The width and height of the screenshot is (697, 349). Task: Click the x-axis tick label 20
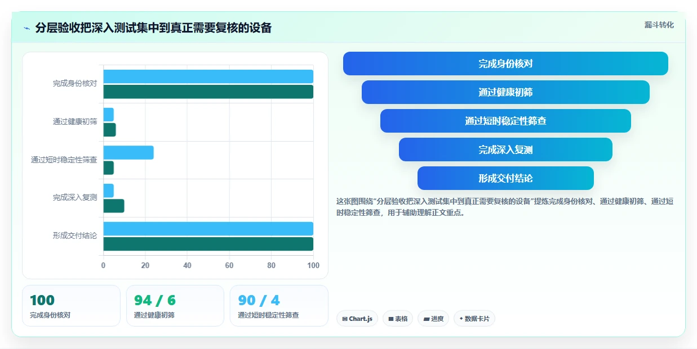point(145,265)
